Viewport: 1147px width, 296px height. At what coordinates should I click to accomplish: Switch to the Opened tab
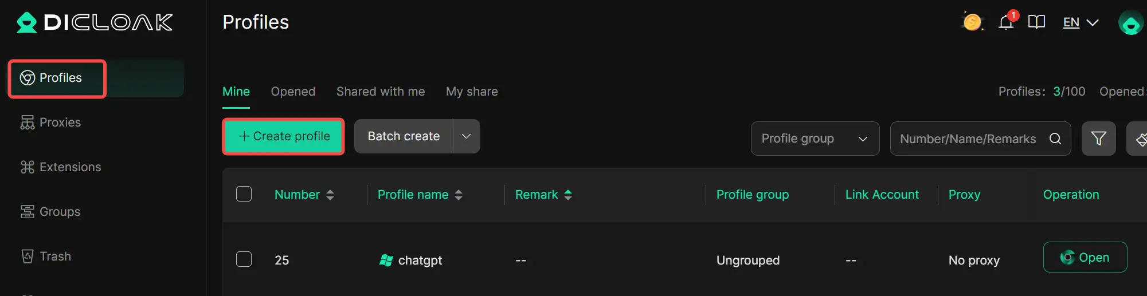coord(293,92)
